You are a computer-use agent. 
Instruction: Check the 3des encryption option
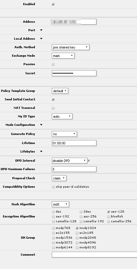(x=81, y=212)
